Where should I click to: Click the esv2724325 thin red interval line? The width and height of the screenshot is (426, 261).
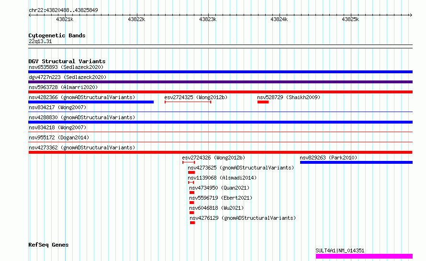tap(188, 102)
